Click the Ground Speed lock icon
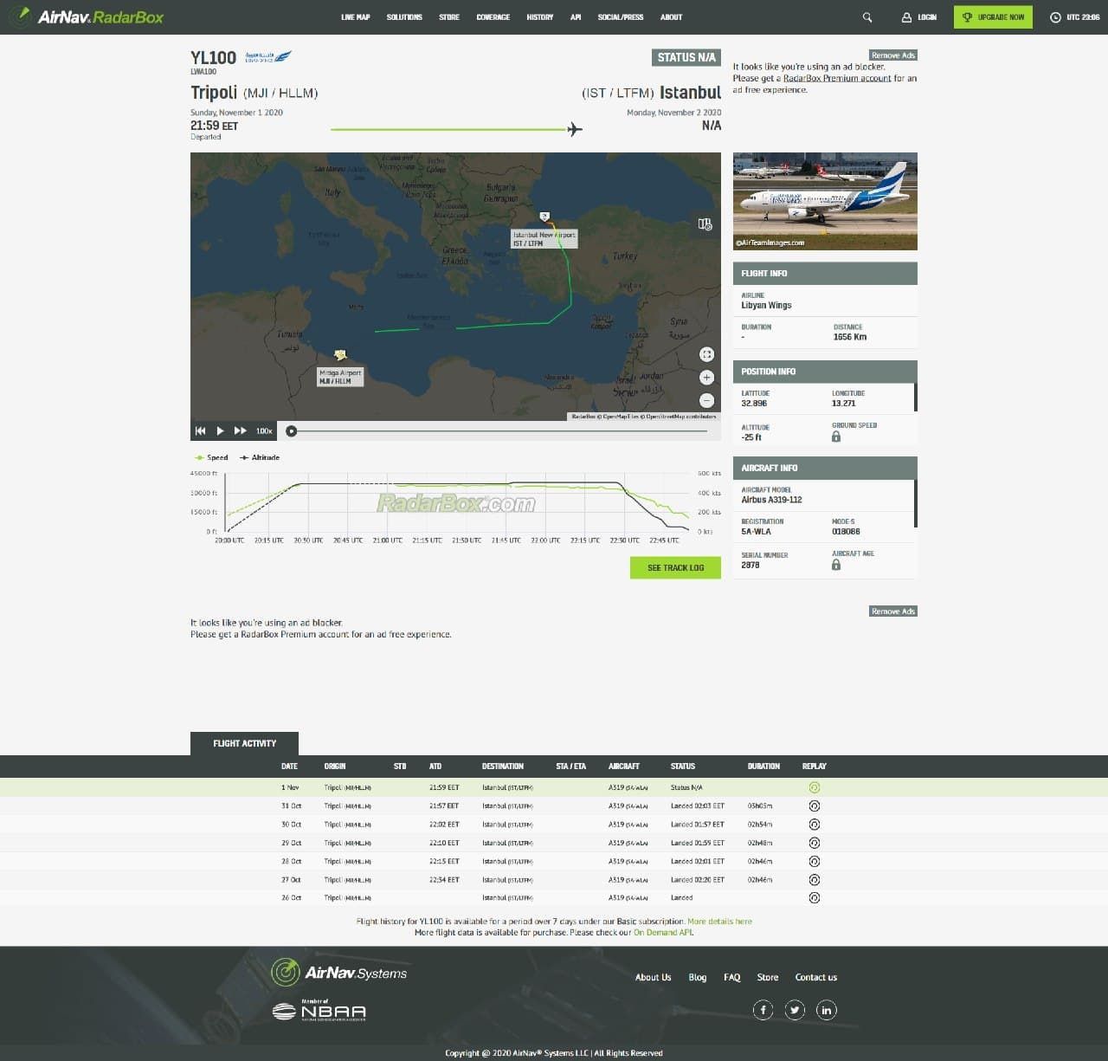The height and width of the screenshot is (1061, 1108). coord(836,437)
